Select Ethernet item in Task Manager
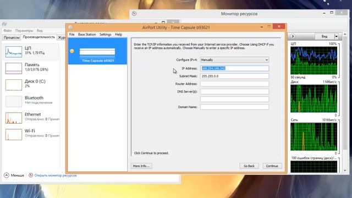 coord(31,118)
